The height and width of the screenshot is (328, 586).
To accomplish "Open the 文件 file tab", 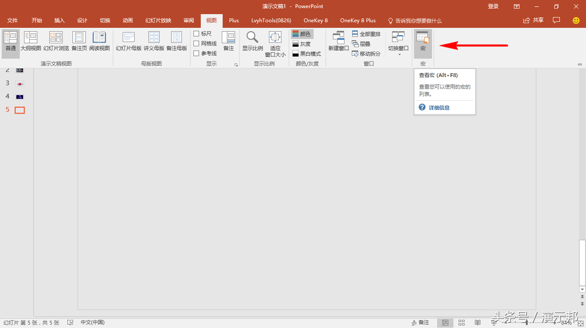I will pos(12,21).
